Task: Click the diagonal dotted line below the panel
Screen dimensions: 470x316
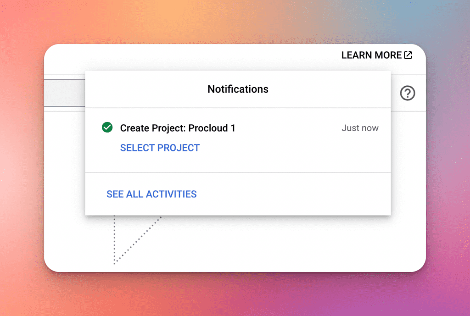Action: click(x=138, y=238)
